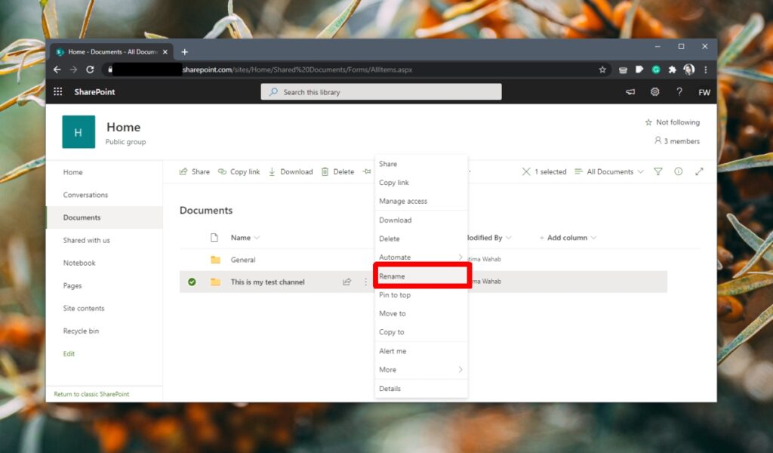Expand the view with the fullscreen arrows icon
This screenshot has width=773, height=453.
pos(699,171)
